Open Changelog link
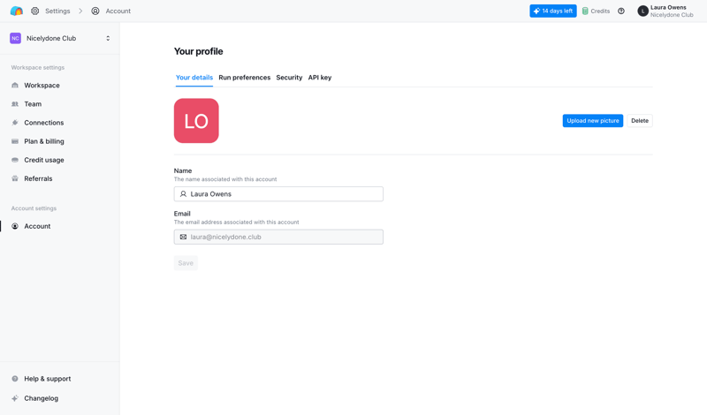Screen dimensions: 707x415 [41, 398]
